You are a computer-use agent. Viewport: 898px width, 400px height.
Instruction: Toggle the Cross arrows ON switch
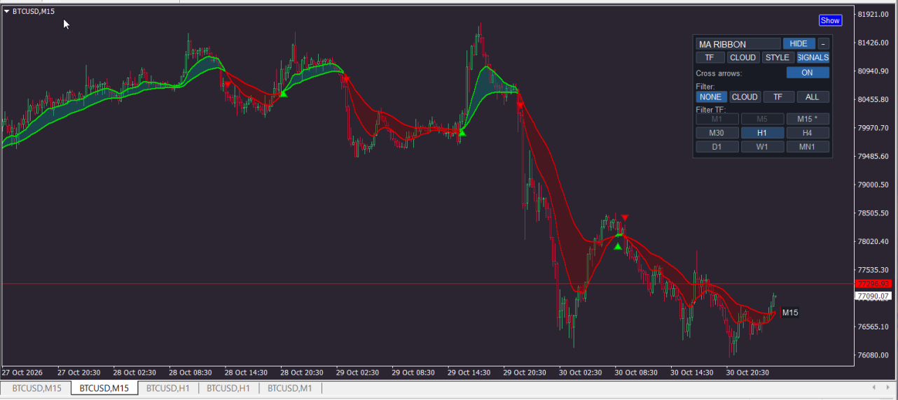click(x=808, y=73)
